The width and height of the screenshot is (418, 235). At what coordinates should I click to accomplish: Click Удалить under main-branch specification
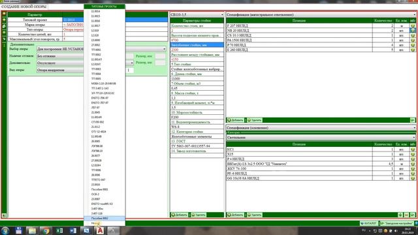(x=254, y=120)
